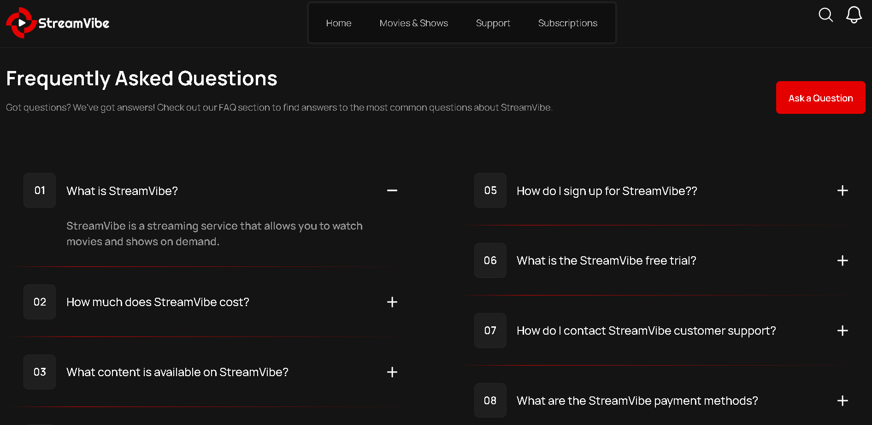872x425 pixels.
Task: Click the StreamVibe brand name text
Action: coord(74,23)
